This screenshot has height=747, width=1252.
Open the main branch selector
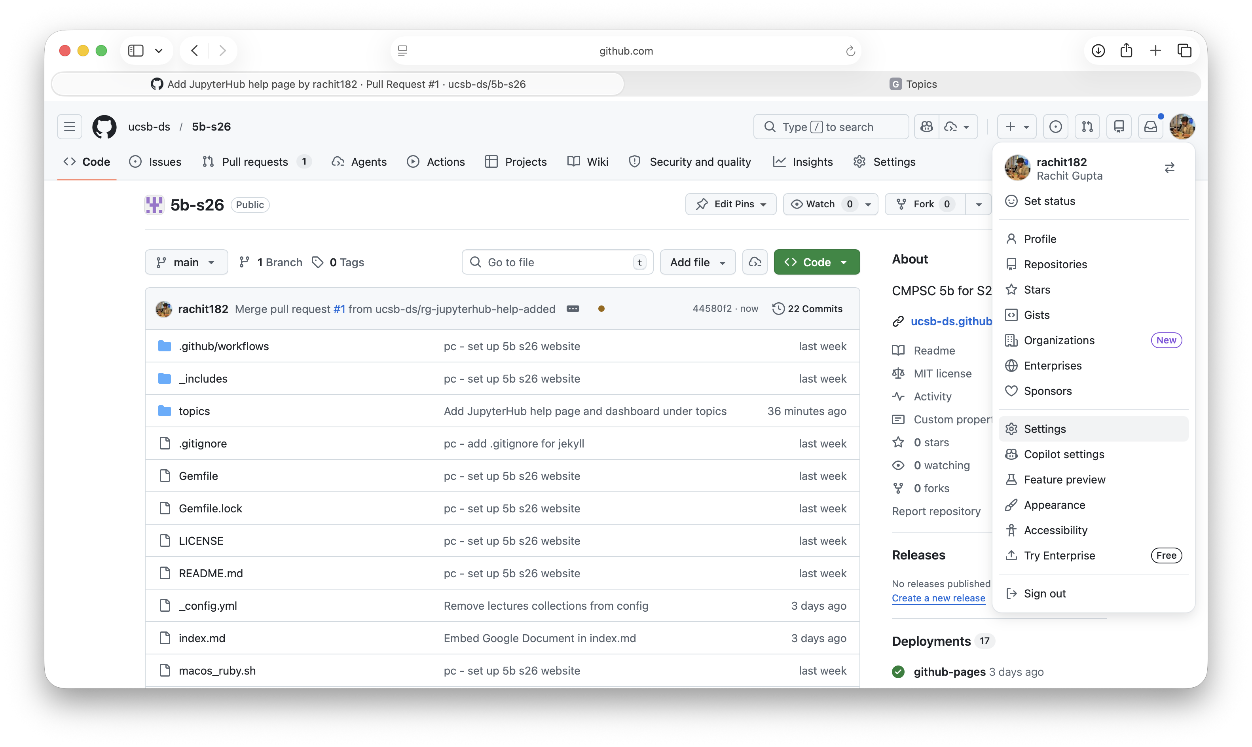point(186,262)
